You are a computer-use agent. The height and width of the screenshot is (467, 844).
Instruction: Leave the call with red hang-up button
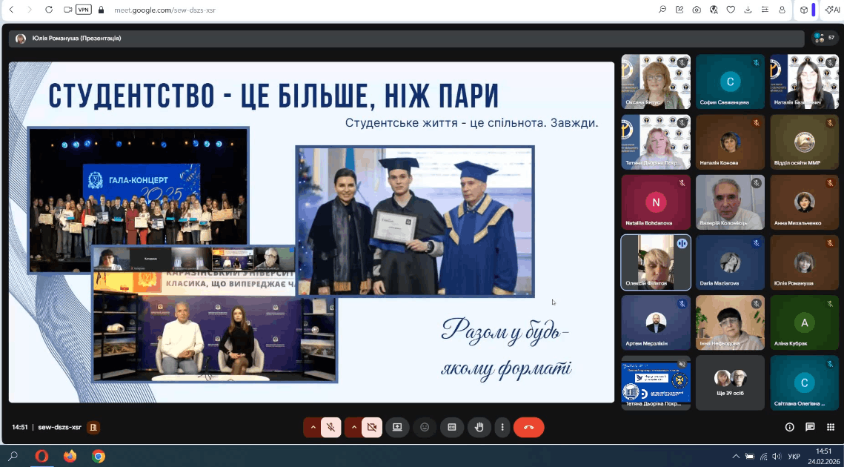point(528,427)
